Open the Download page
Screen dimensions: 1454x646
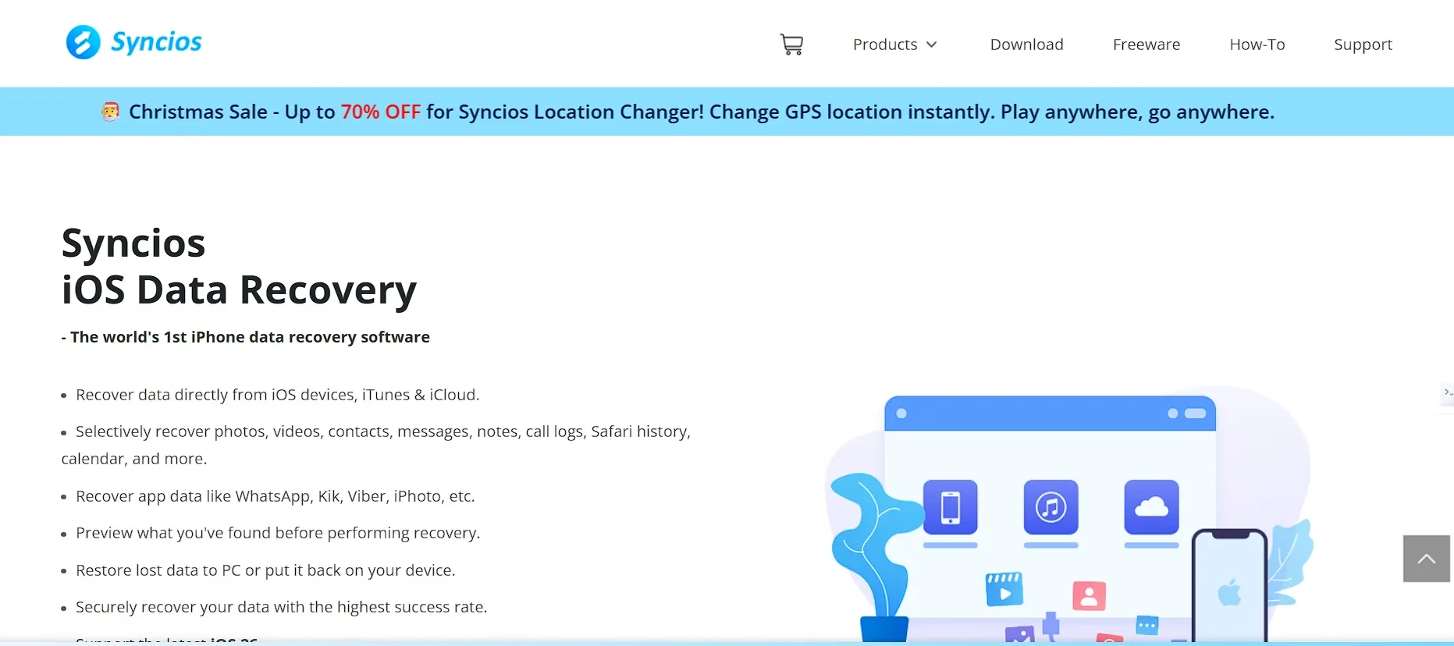(1026, 44)
